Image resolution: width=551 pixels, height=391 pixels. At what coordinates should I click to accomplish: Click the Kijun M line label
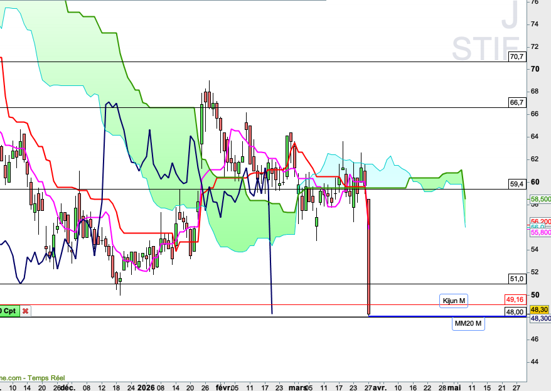pyautogui.click(x=454, y=301)
